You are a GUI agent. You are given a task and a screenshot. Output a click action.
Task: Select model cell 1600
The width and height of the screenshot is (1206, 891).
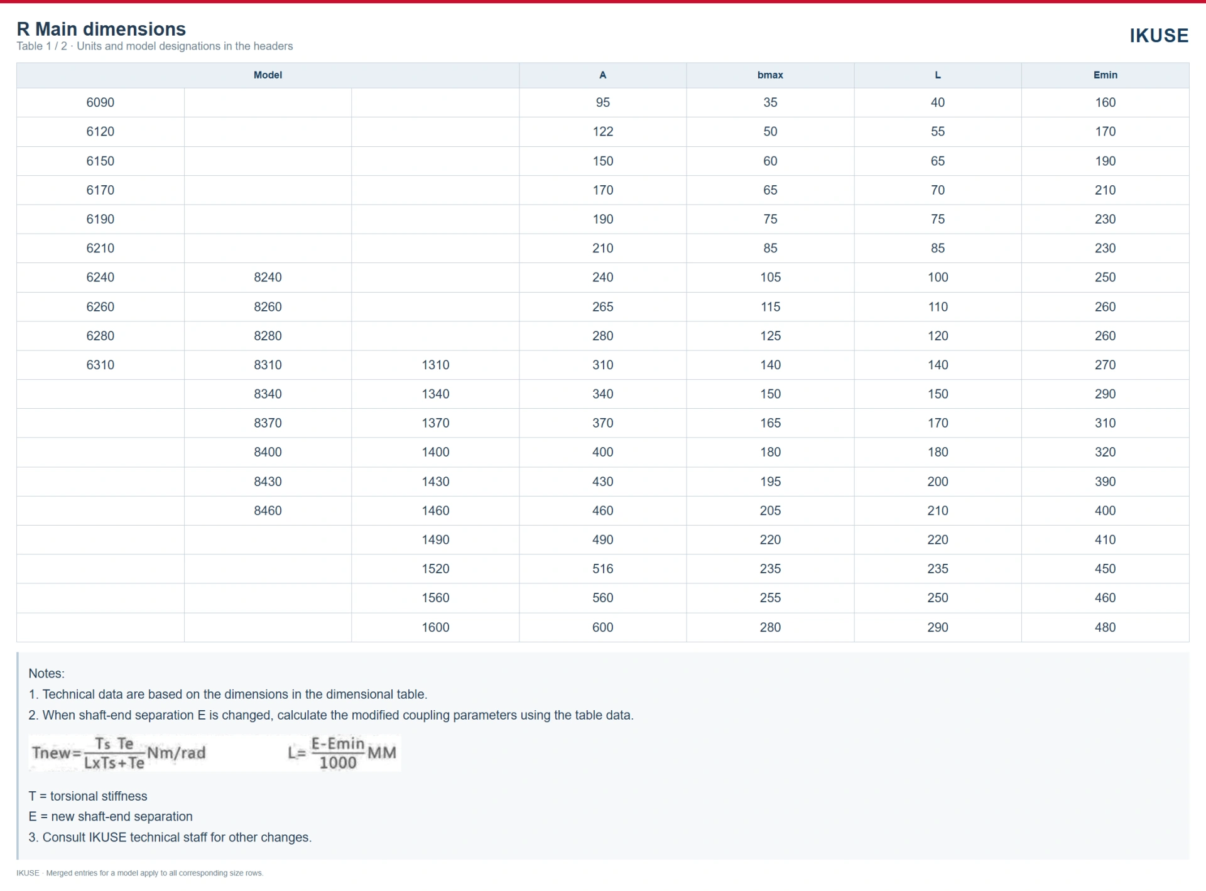(435, 627)
